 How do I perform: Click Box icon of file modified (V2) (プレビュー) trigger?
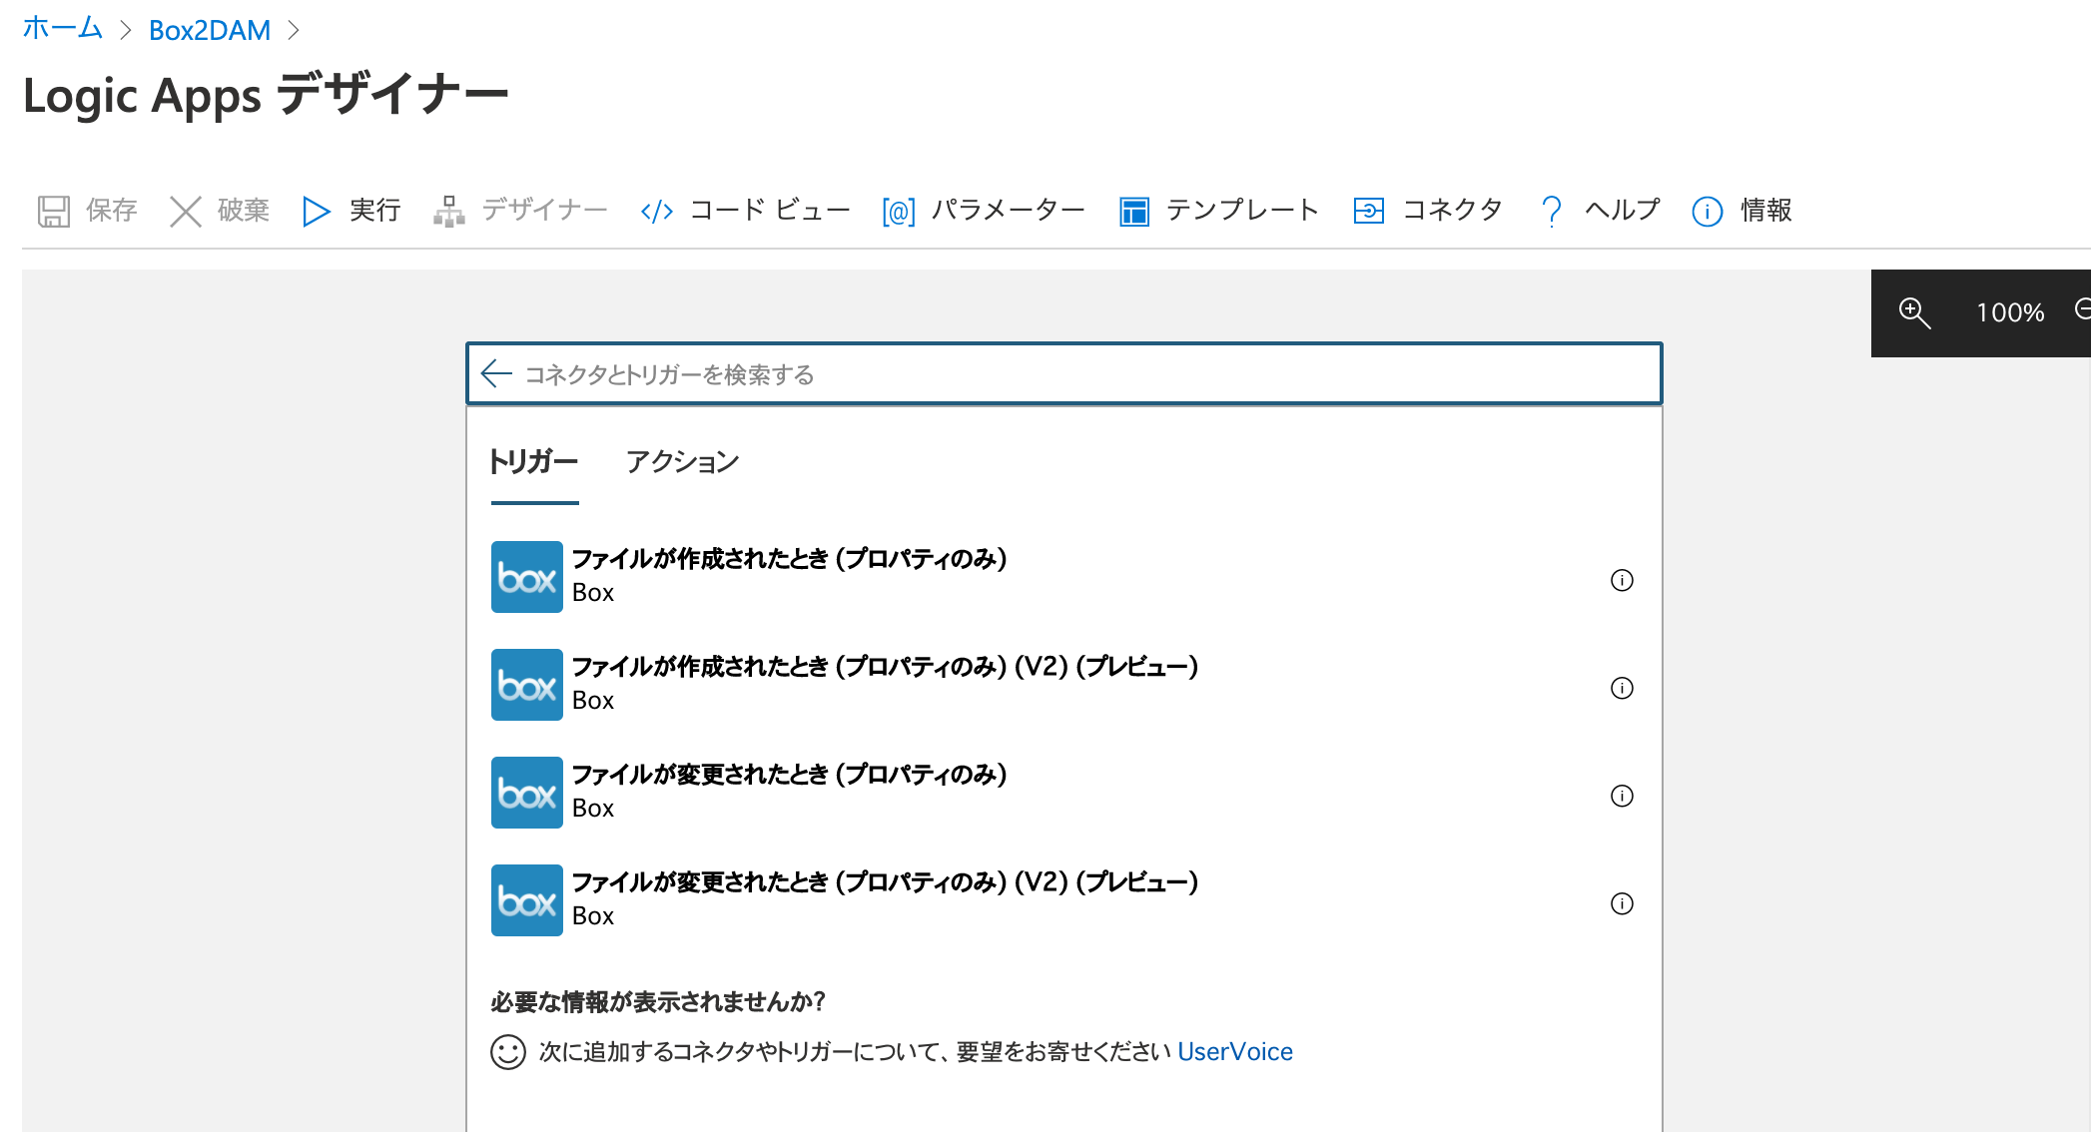pos(527,900)
